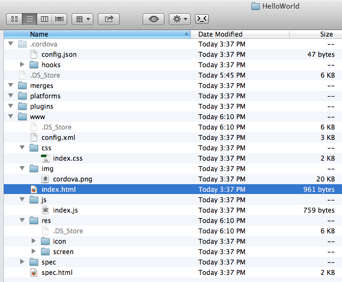The width and height of the screenshot is (342, 282).
Task: Expand the platforms folder
Action: pyautogui.click(x=11, y=96)
